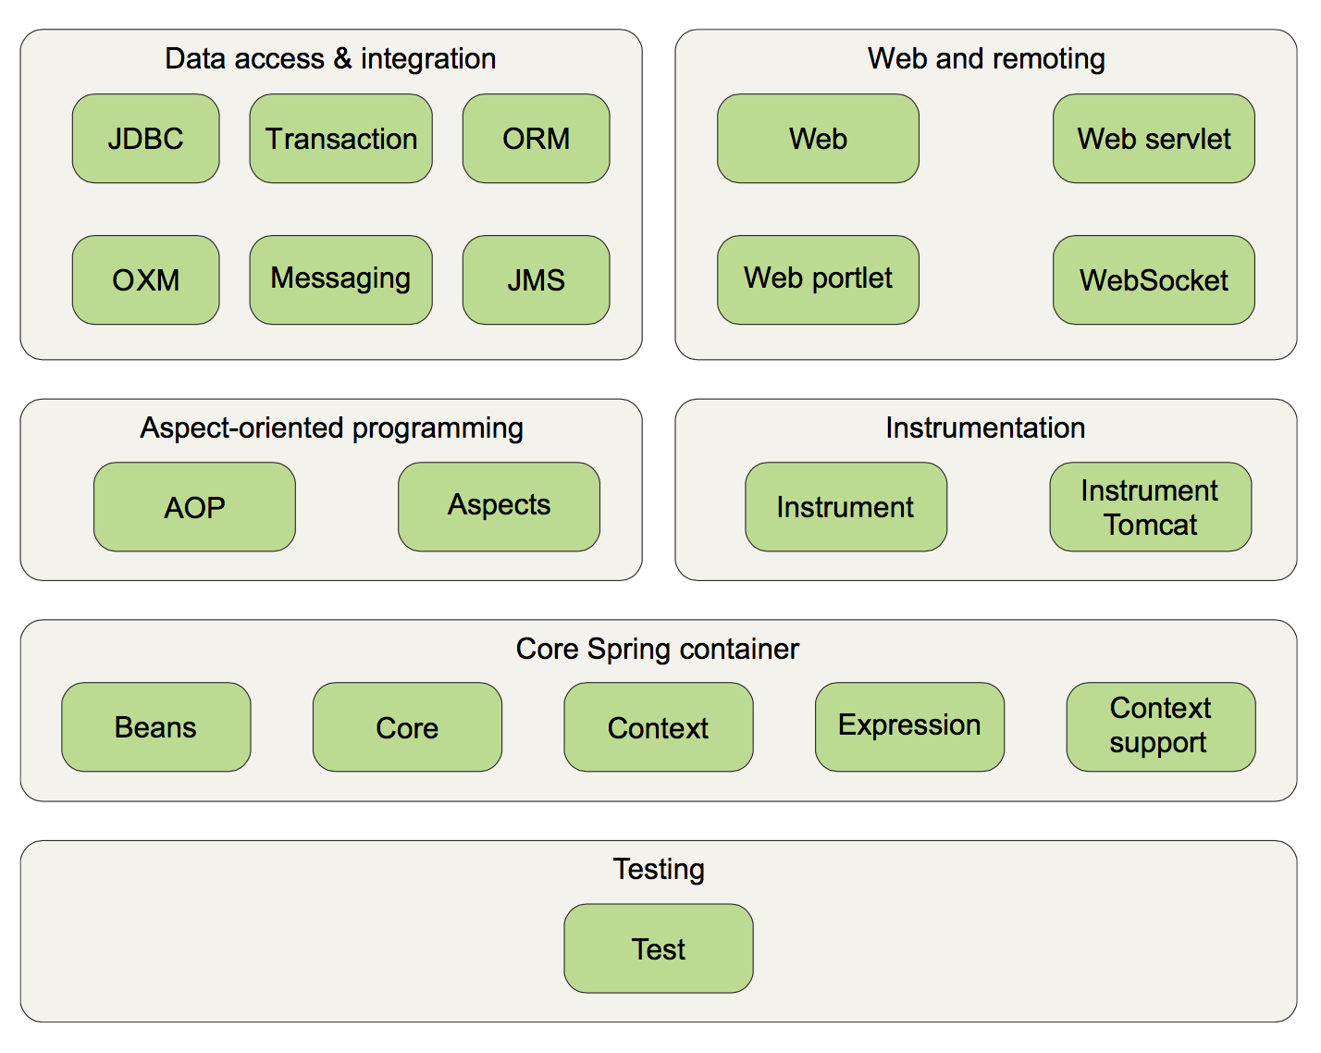Screen dimensions: 1321x1053
Task: Click the Data access & integration heading
Action: pos(330,58)
